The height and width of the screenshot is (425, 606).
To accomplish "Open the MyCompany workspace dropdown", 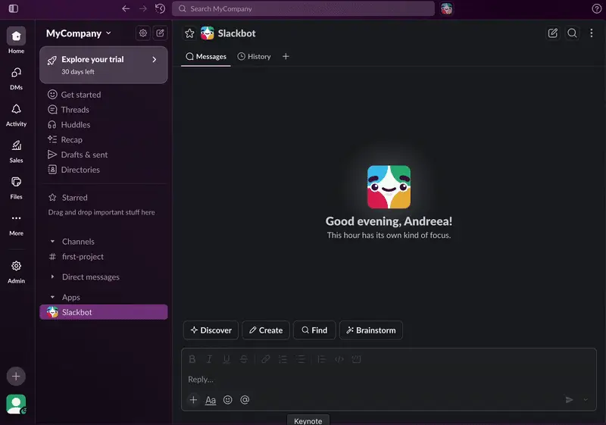I will (x=79, y=33).
